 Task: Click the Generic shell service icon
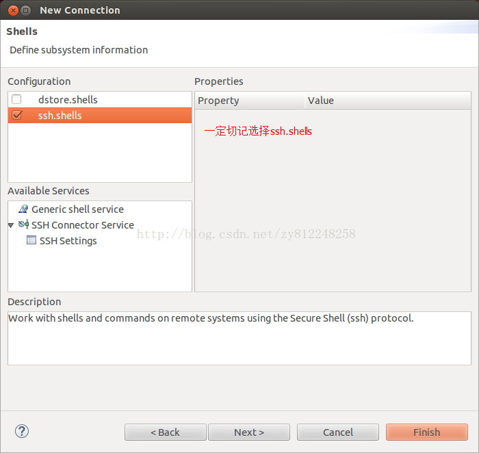pos(23,209)
